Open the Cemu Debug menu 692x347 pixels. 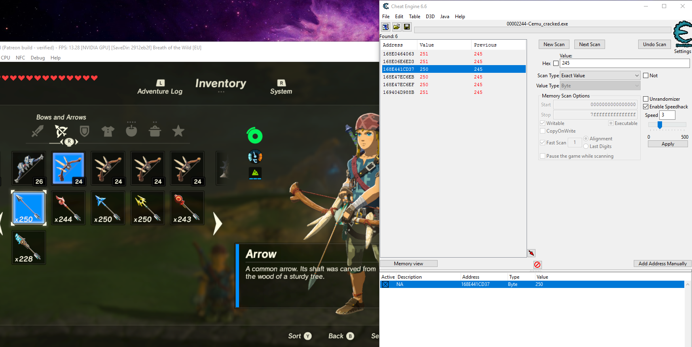tap(38, 58)
